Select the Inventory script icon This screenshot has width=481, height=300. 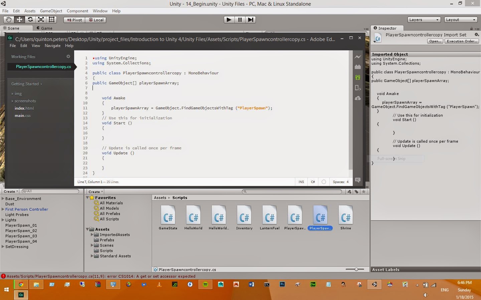pos(244,215)
